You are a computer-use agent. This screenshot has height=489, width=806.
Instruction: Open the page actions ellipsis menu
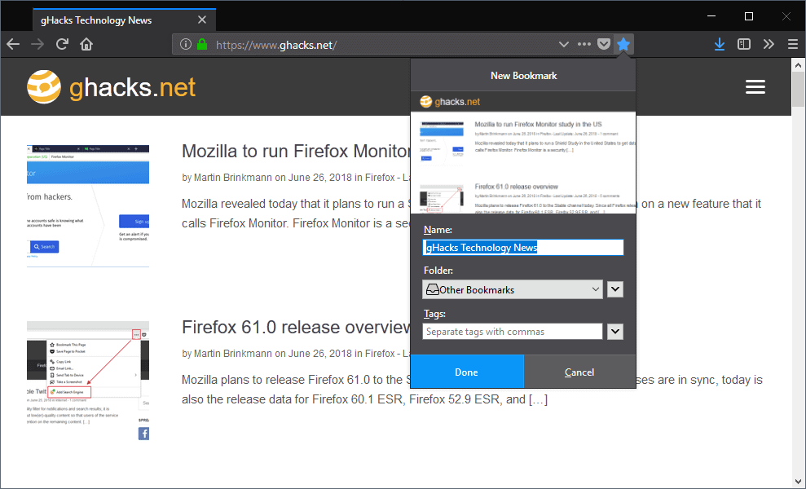point(584,44)
